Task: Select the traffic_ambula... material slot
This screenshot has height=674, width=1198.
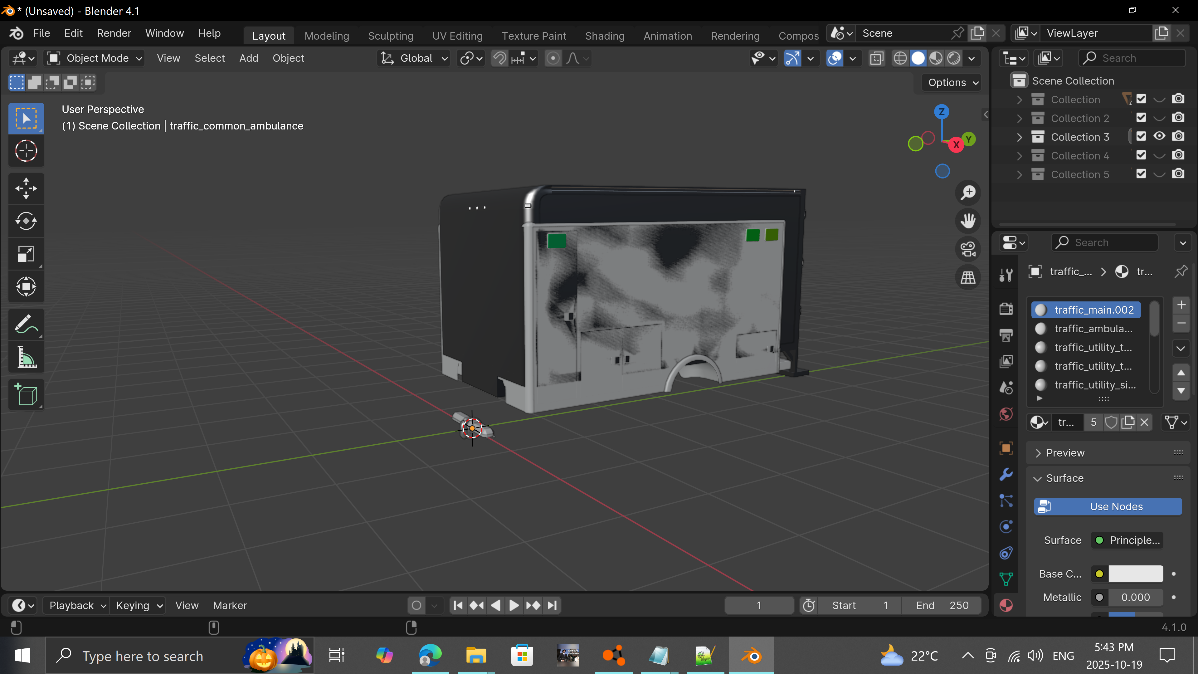Action: point(1093,329)
